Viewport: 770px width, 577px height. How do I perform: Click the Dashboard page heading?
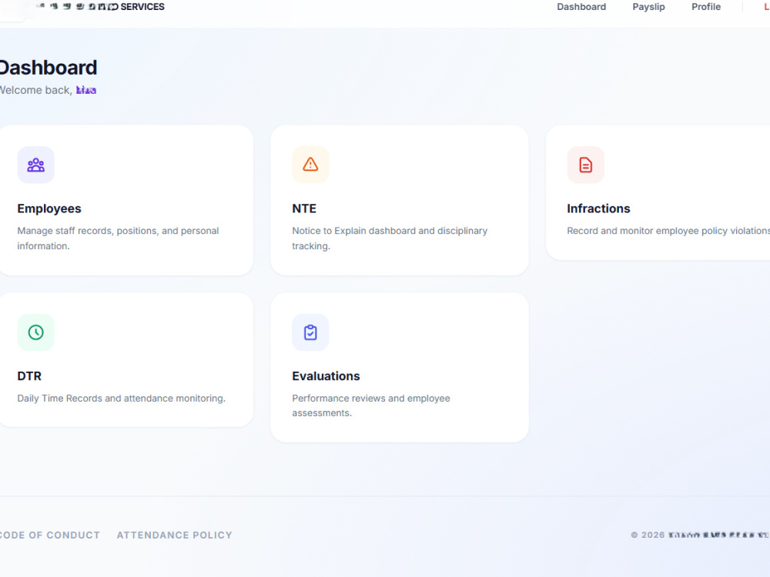coord(48,68)
